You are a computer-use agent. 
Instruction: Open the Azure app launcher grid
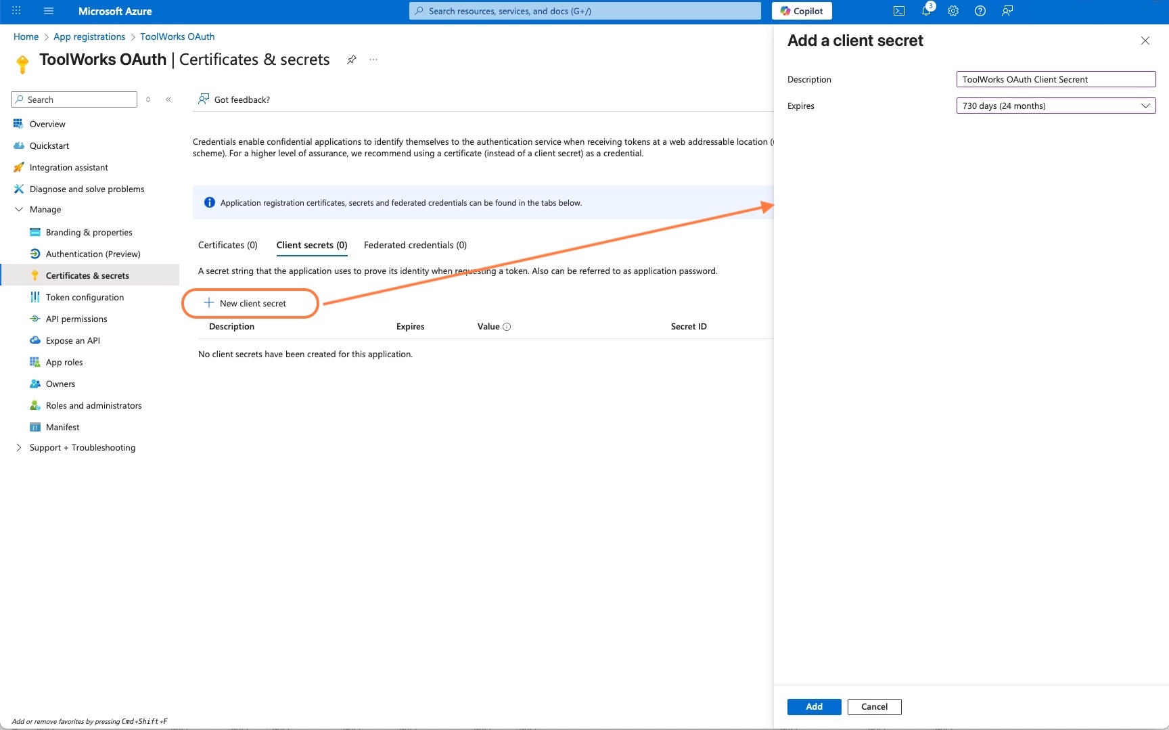tap(16, 11)
